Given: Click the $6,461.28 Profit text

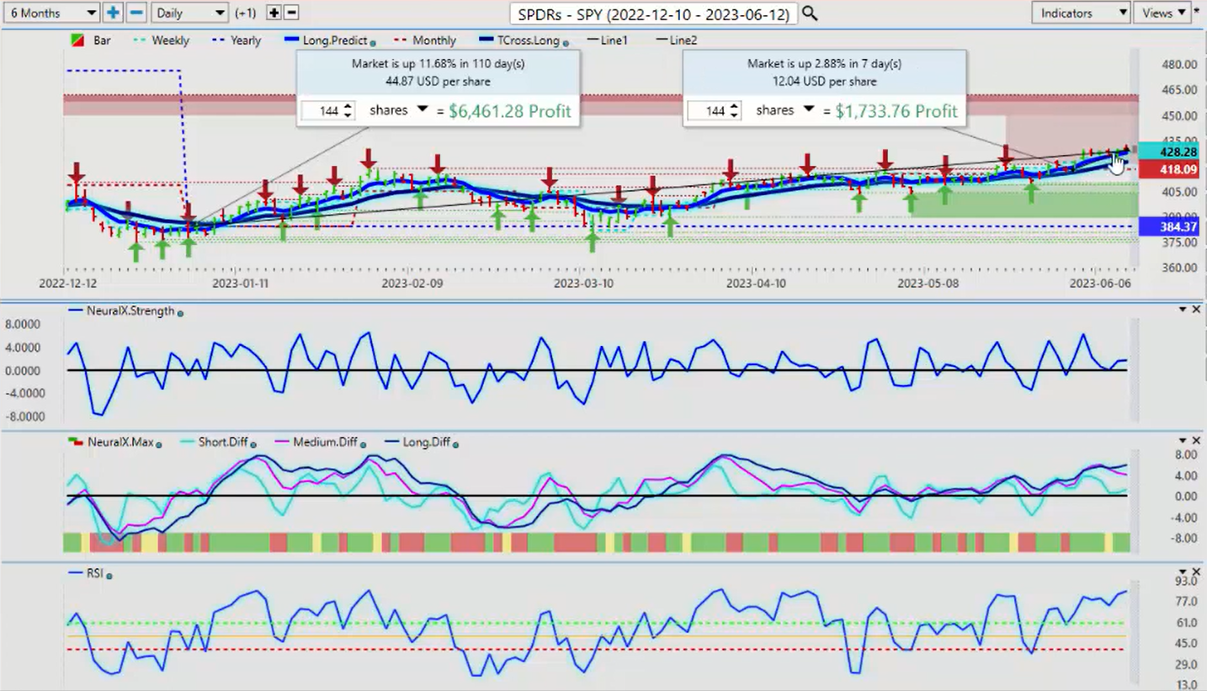Looking at the screenshot, I should [x=509, y=111].
